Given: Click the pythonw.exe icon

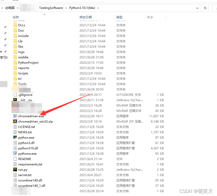Looking at the screenshot, I should point(15,154).
